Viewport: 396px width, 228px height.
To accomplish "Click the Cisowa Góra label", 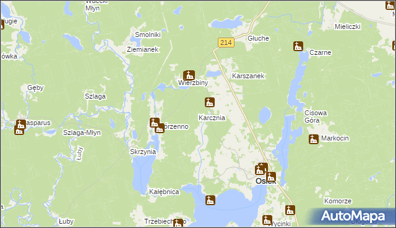I will [316, 116].
